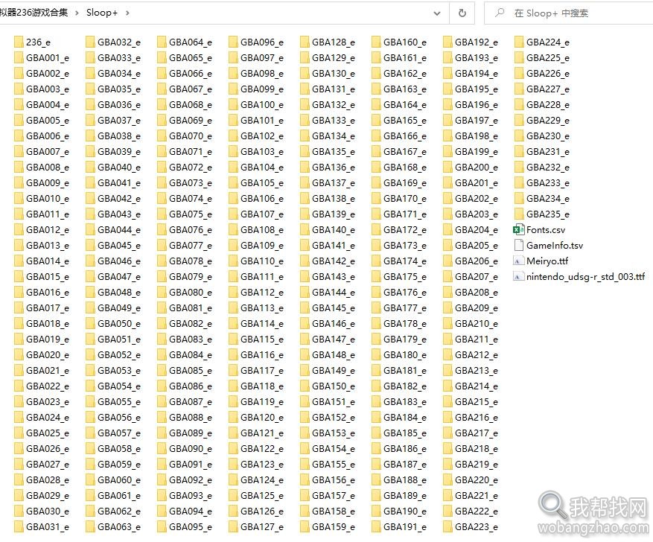Select the GBA127_e folder icon
This screenshot has height=542, width=653.
click(x=233, y=526)
